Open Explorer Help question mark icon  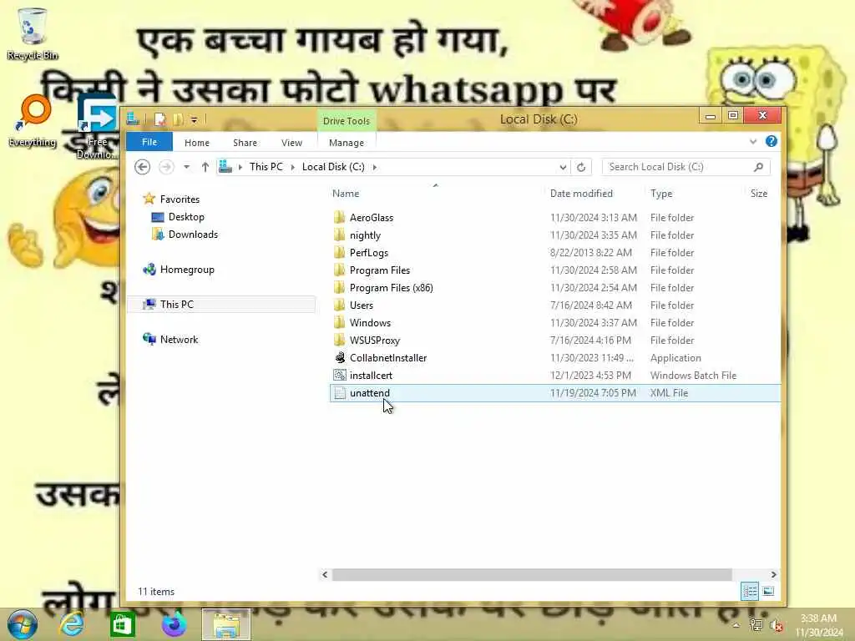tap(771, 141)
